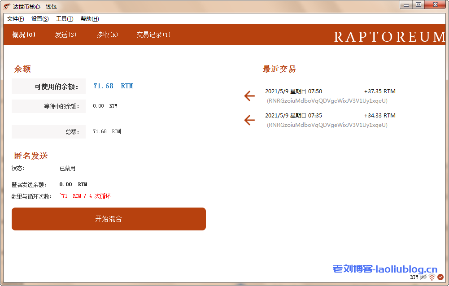Select the +37.35 RTM transaction entry
The height and width of the screenshot is (286, 449).
330,95
